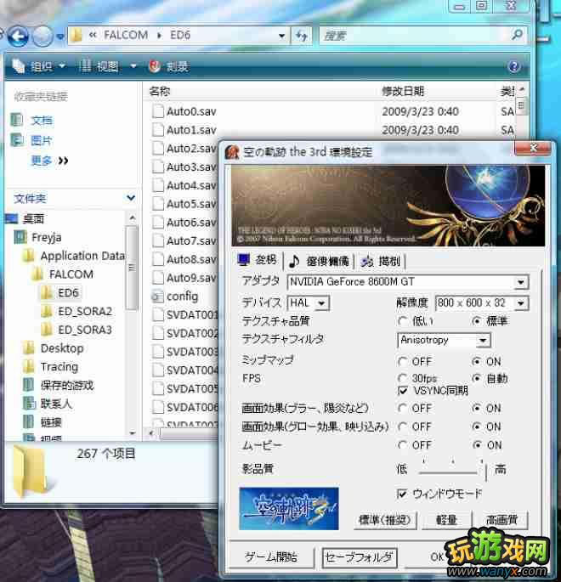Switch to the display tab with monitor icon
The height and width of the screenshot is (582, 561).
click(x=258, y=261)
